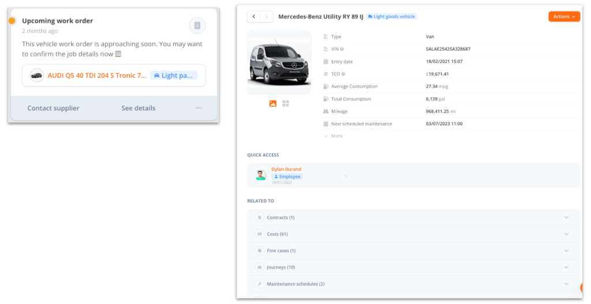591x304 pixels.
Task: Select the orange image view icon
Action: [273, 104]
